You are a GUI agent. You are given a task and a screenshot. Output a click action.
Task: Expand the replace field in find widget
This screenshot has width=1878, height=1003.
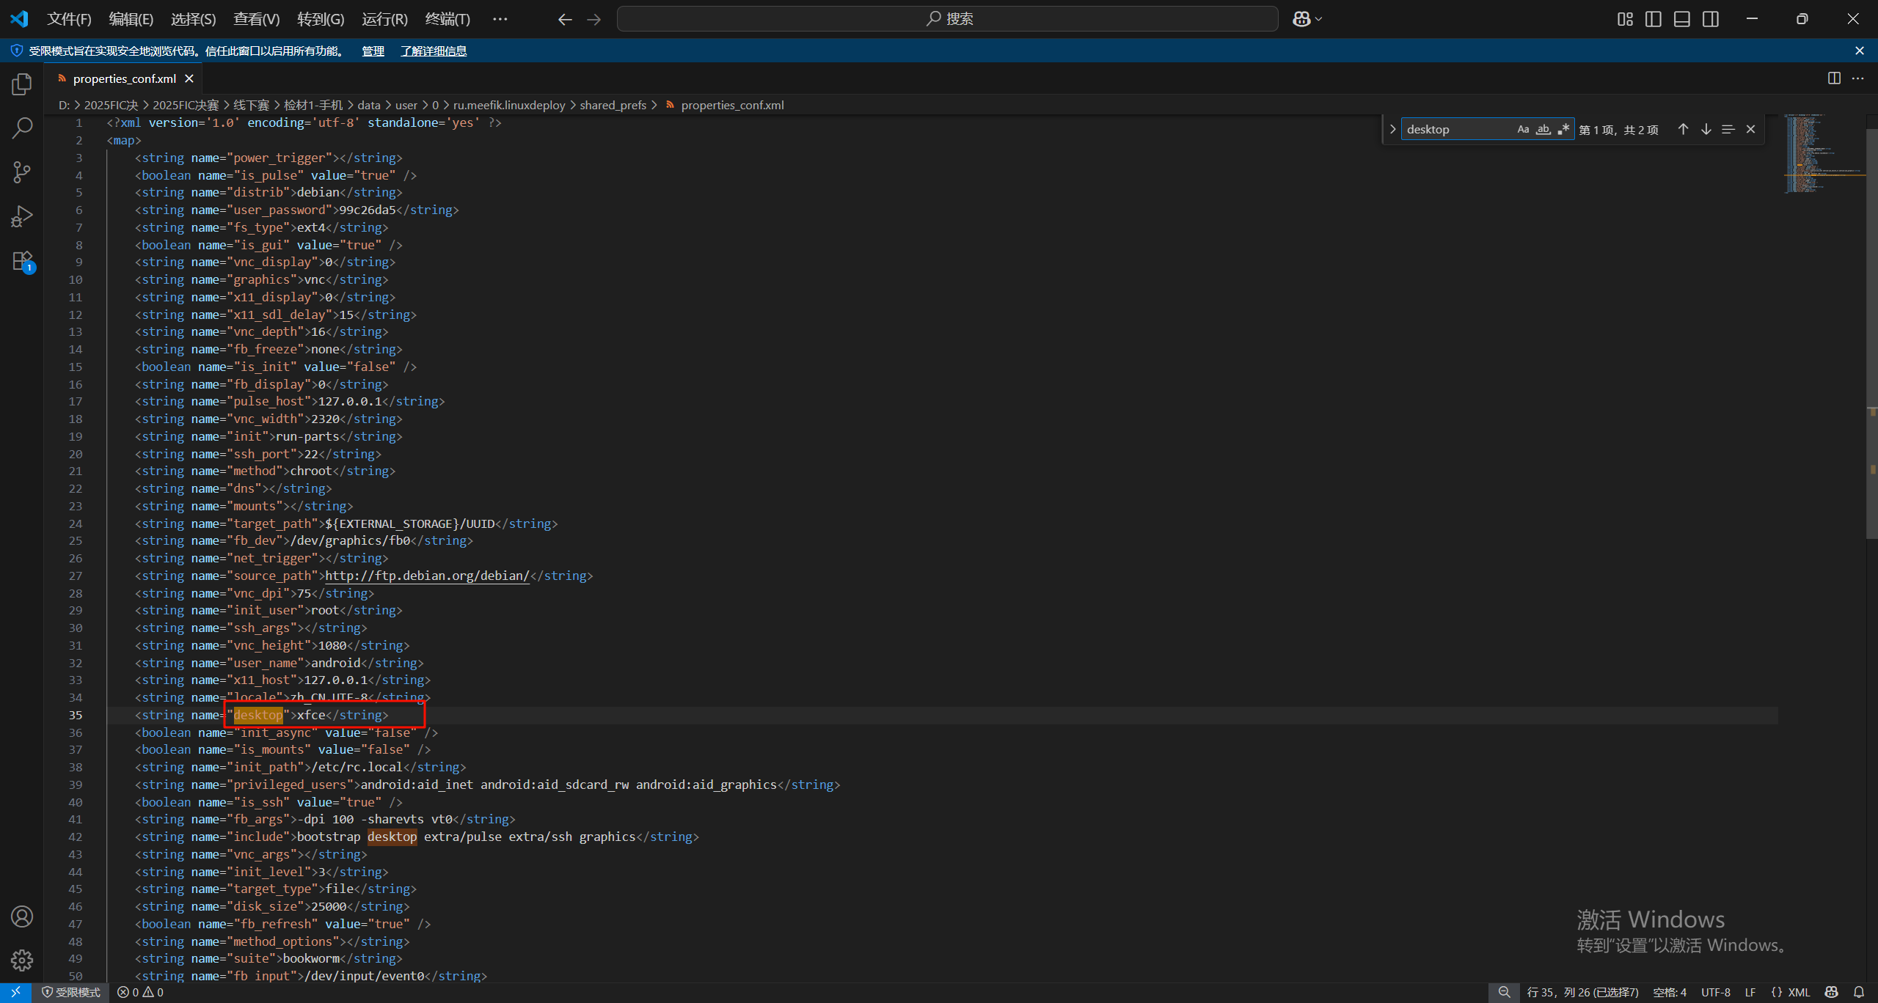click(x=1392, y=129)
